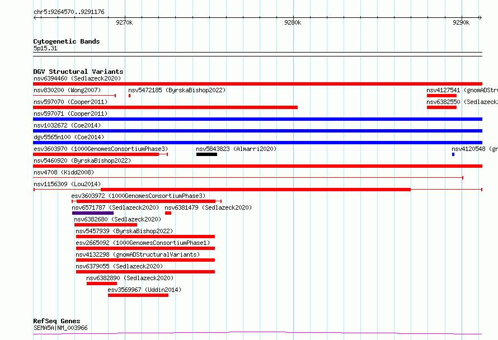The height and width of the screenshot is (340, 498).
Task: Open nsv4132298 (gnomADStructuralVariants) label
Action: (x=138, y=254)
